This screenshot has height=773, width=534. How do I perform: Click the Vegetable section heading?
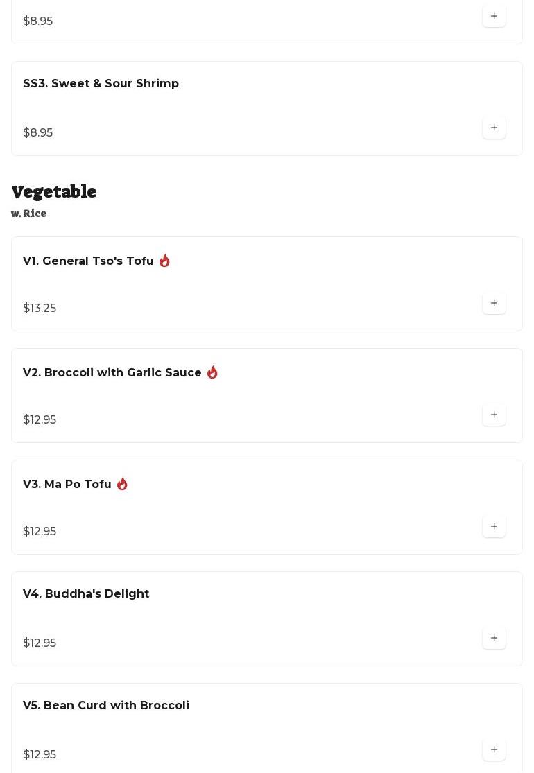[x=54, y=192]
